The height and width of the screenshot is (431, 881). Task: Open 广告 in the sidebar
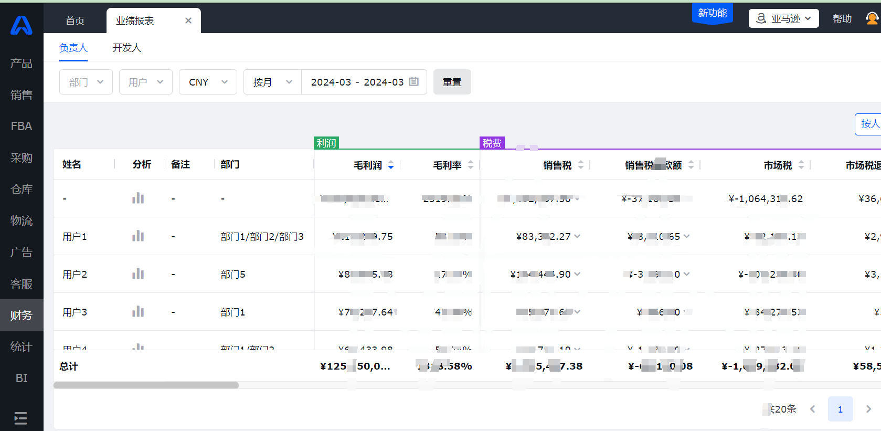(22, 253)
